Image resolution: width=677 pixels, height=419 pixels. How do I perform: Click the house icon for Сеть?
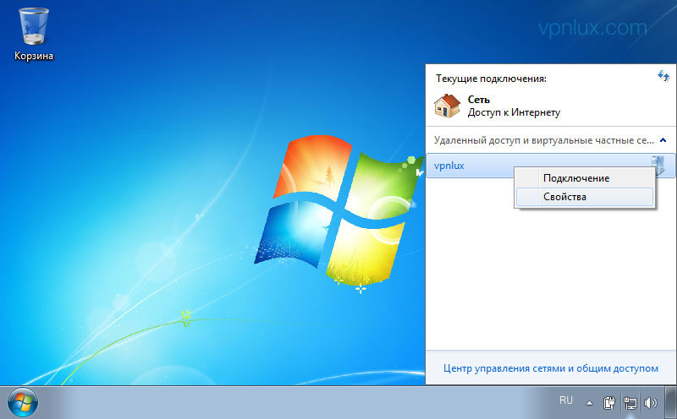(447, 106)
